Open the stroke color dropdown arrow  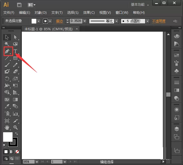click(50, 21)
